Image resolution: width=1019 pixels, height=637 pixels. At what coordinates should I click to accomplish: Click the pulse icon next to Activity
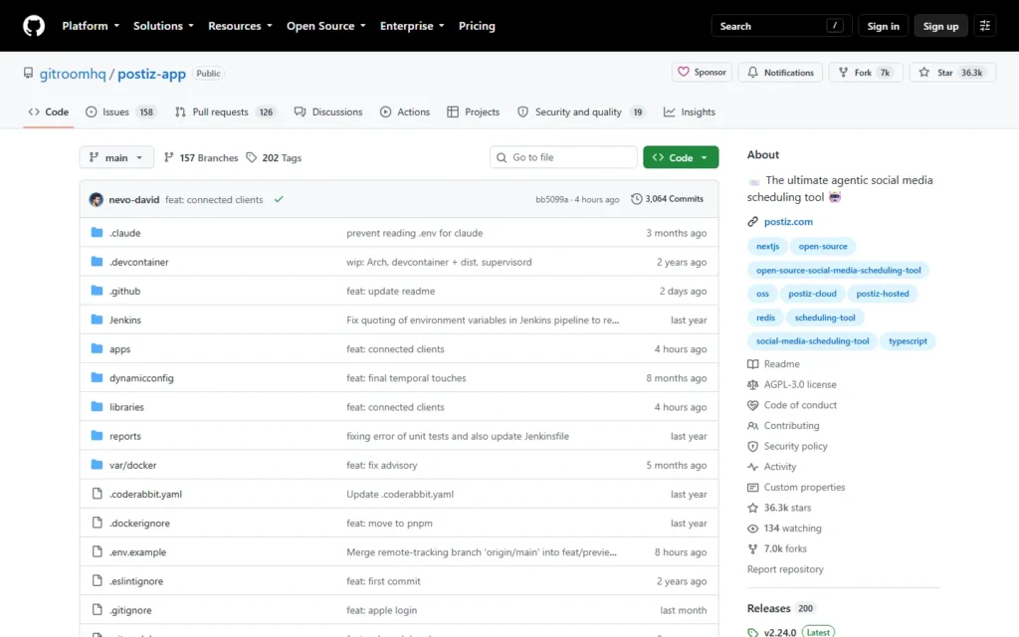(752, 467)
